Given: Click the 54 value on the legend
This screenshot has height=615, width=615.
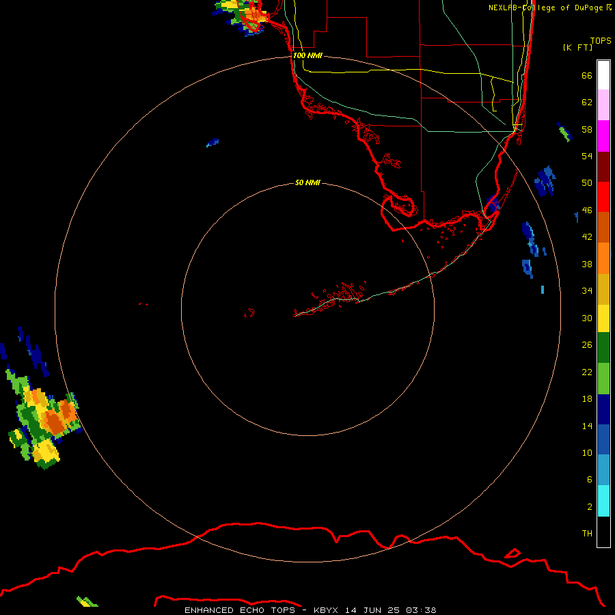Looking at the screenshot, I should click(x=587, y=156).
